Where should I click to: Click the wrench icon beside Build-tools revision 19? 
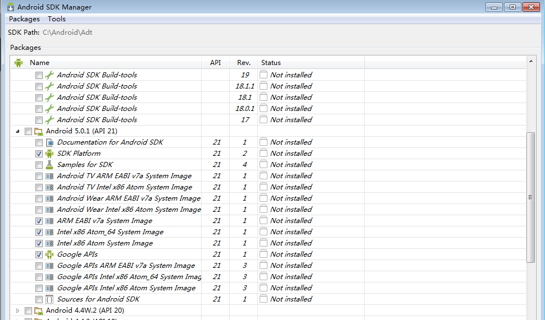(x=49, y=75)
